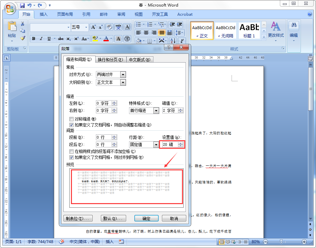This screenshot has height=248, width=316.
Task: Open 大纲级别 outline level dropdown
Action: coord(123,83)
